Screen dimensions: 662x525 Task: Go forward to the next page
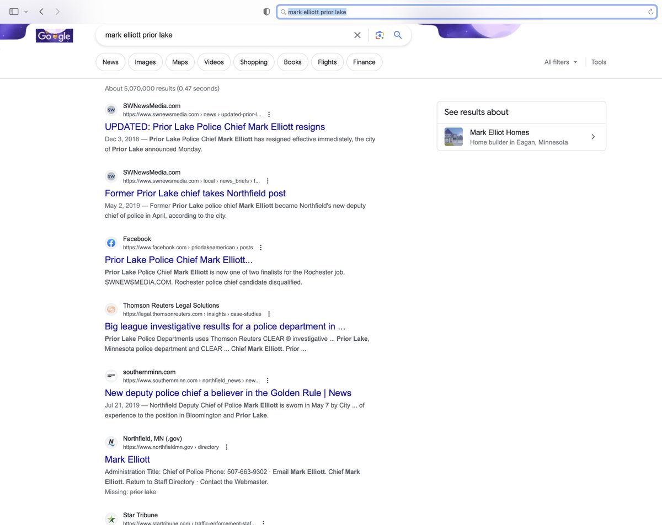tap(58, 12)
